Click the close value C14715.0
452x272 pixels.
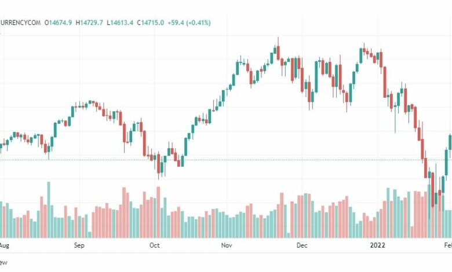(150, 23)
